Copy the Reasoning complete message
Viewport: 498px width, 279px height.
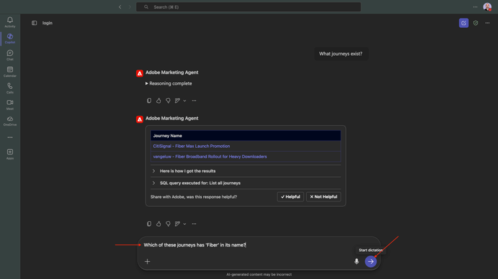(149, 101)
